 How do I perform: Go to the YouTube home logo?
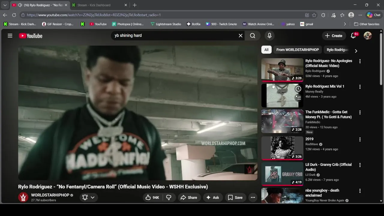31,36
